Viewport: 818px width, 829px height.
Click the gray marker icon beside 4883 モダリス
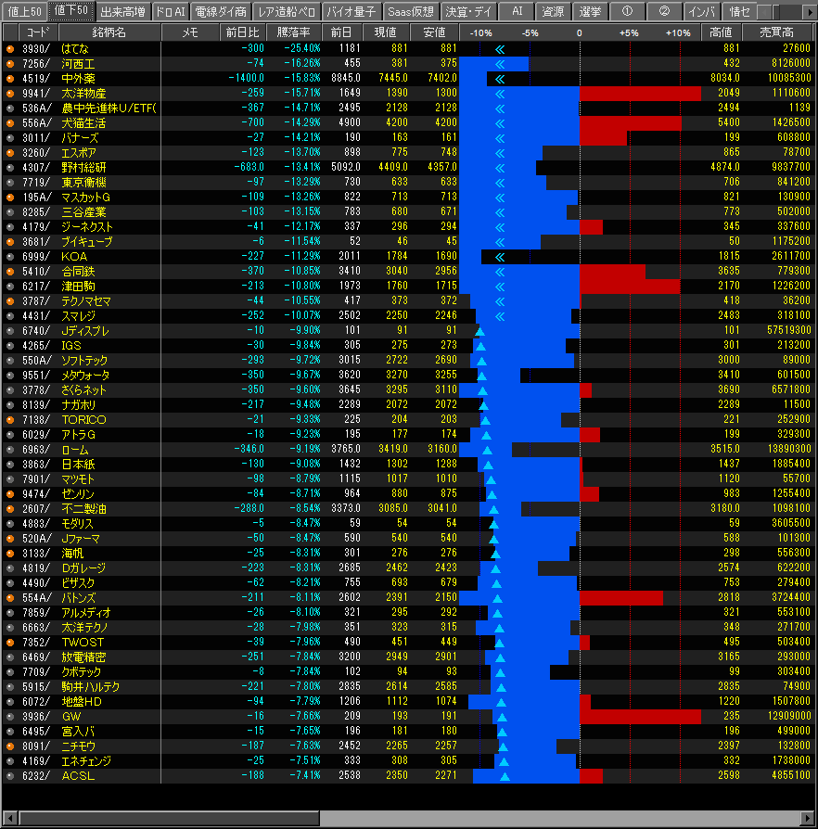10,523
